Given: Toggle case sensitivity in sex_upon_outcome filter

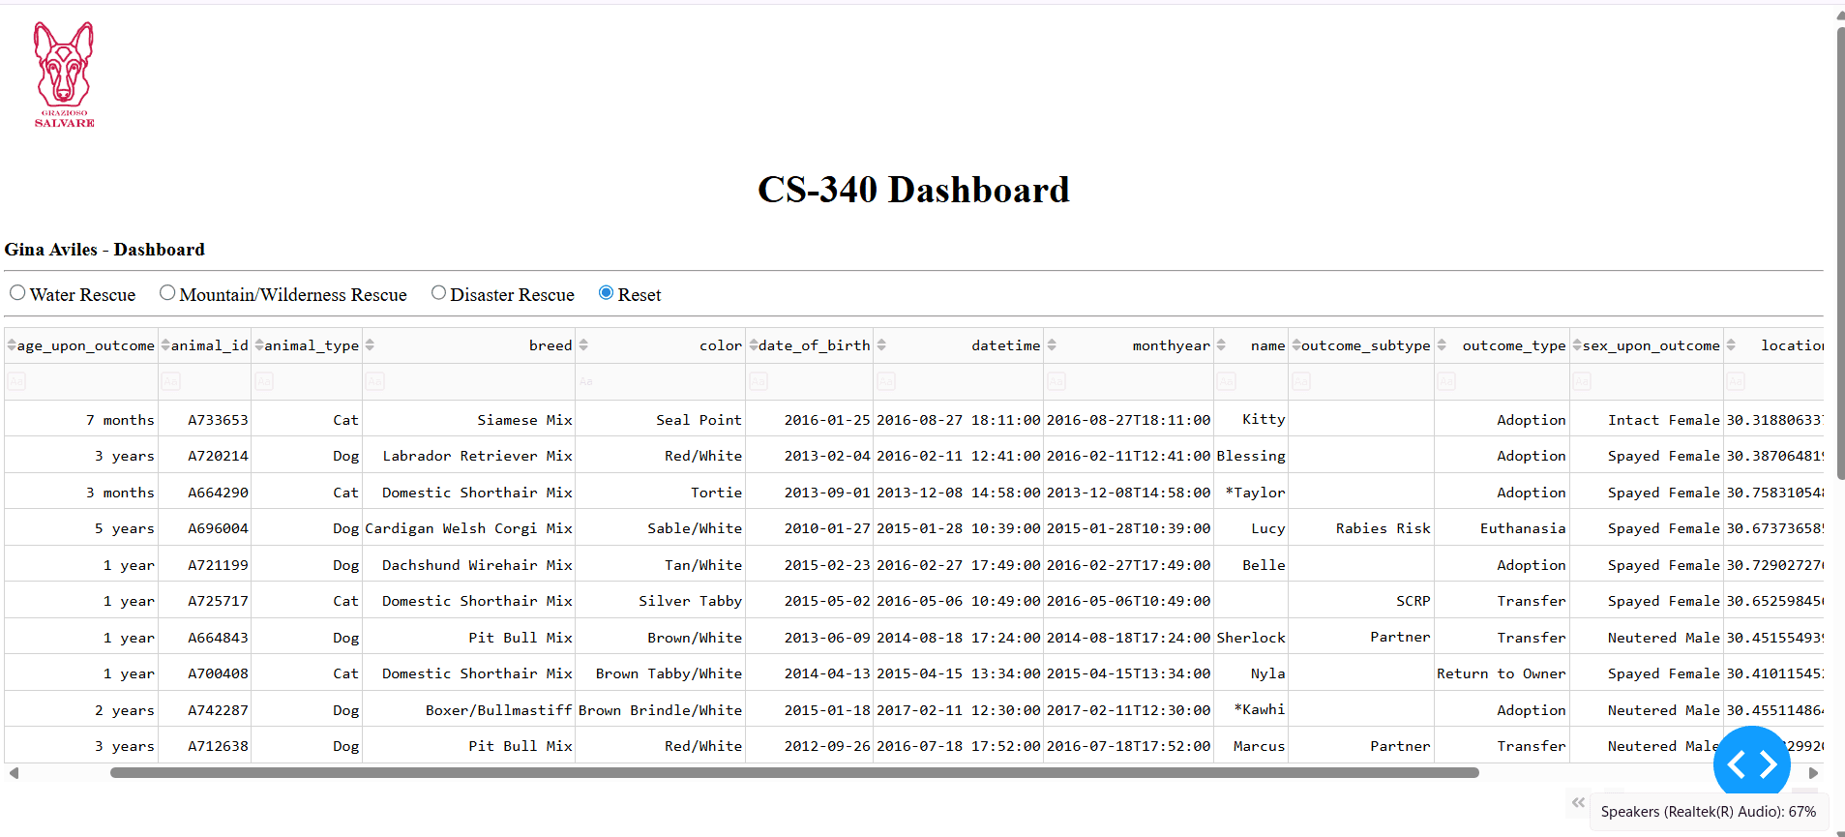Looking at the screenshot, I should (1582, 382).
